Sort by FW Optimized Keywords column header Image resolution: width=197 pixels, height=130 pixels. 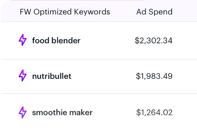pos(65,12)
